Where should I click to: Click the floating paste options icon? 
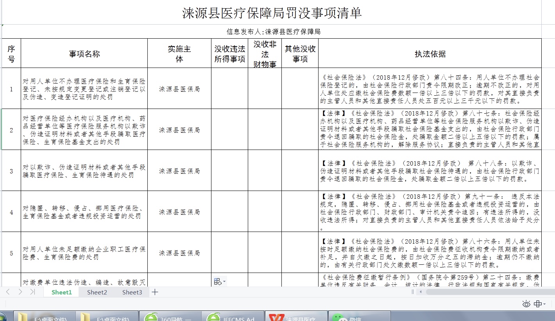tap(217, 281)
